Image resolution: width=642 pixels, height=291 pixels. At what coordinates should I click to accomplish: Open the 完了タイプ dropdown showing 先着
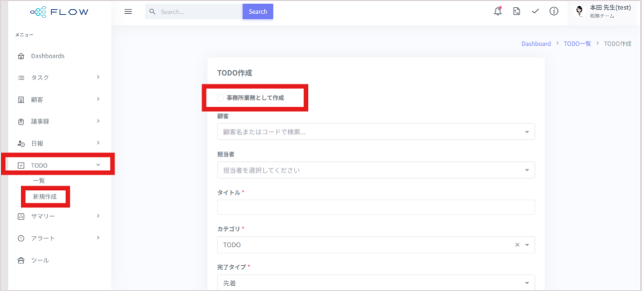376,283
